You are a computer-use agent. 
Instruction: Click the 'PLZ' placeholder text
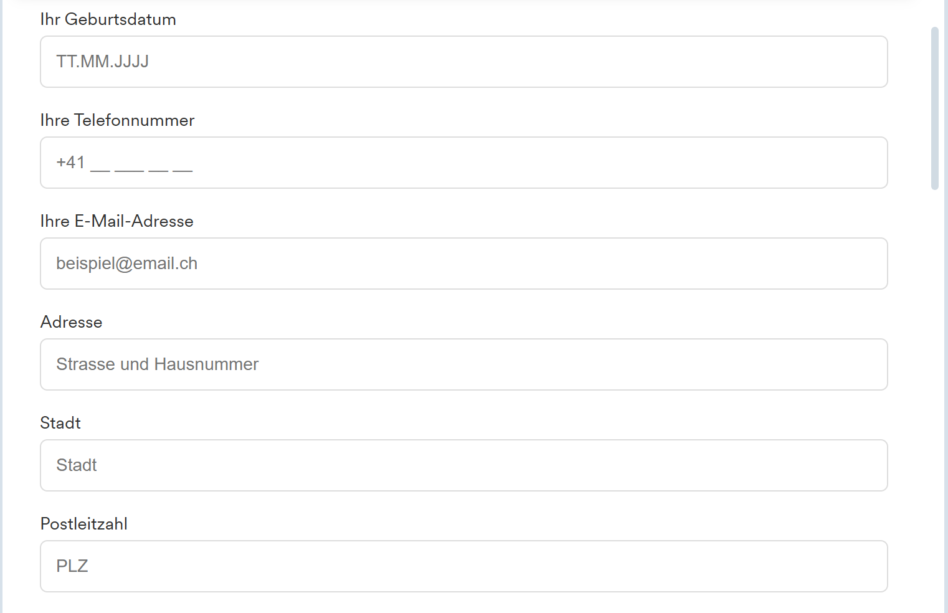(x=72, y=566)
